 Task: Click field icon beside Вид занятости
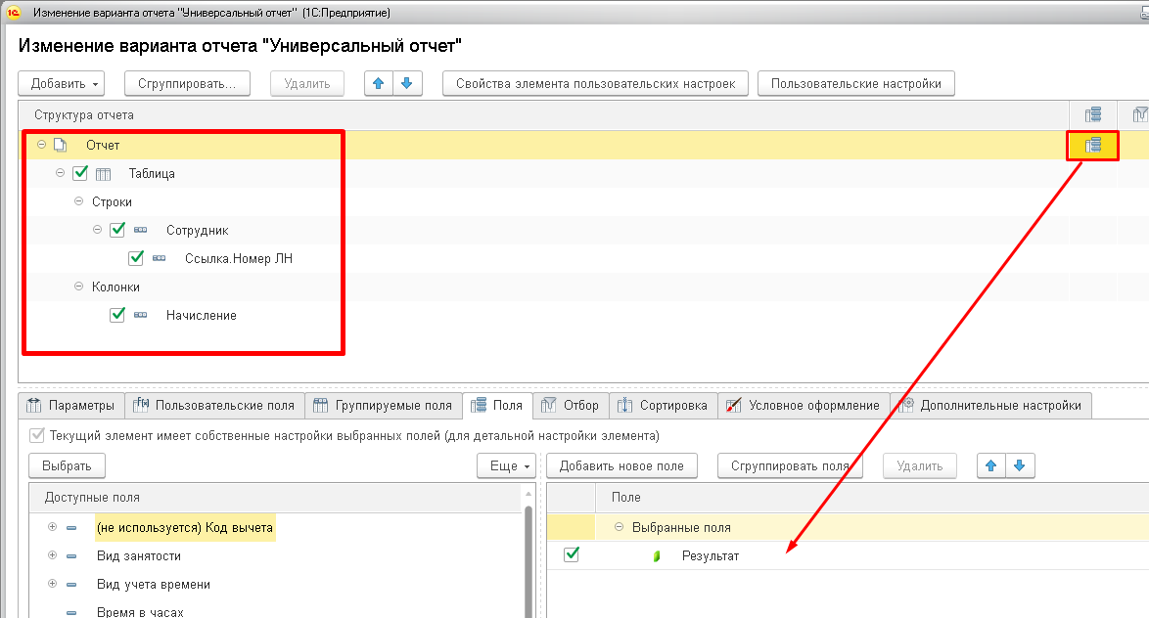[71, 556]
